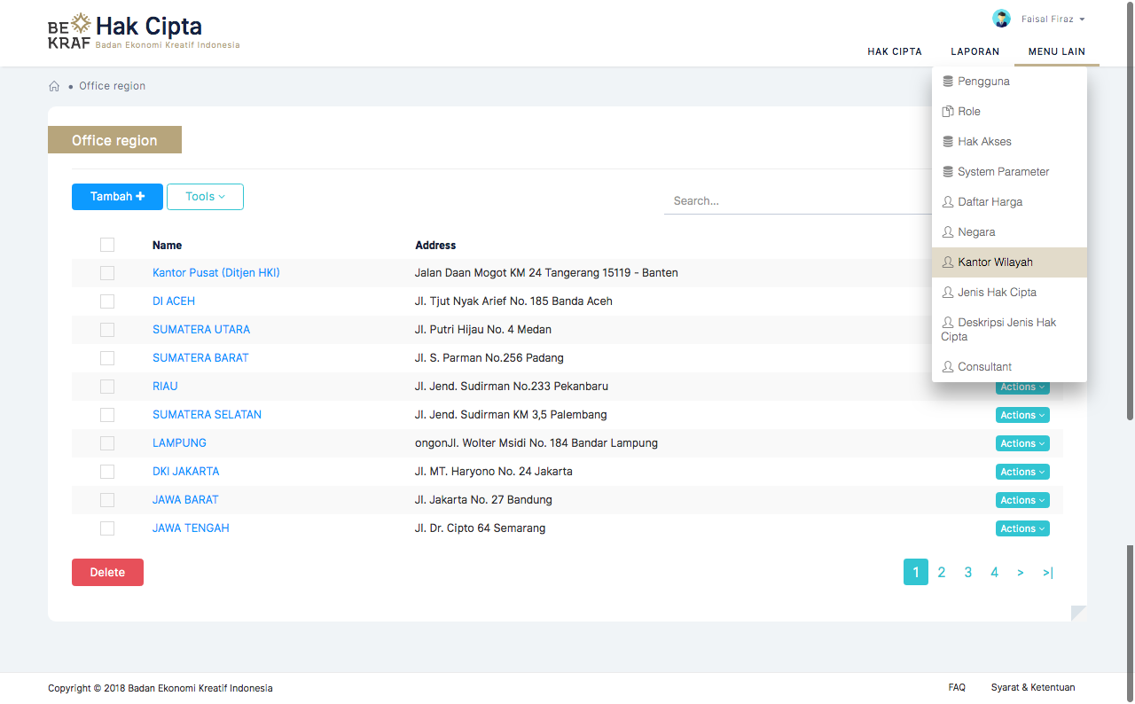Check the SUMATERA BARAT row checkbox
Image resolution: width=1135 pixels, height=704 pixels.
[107, 358]
